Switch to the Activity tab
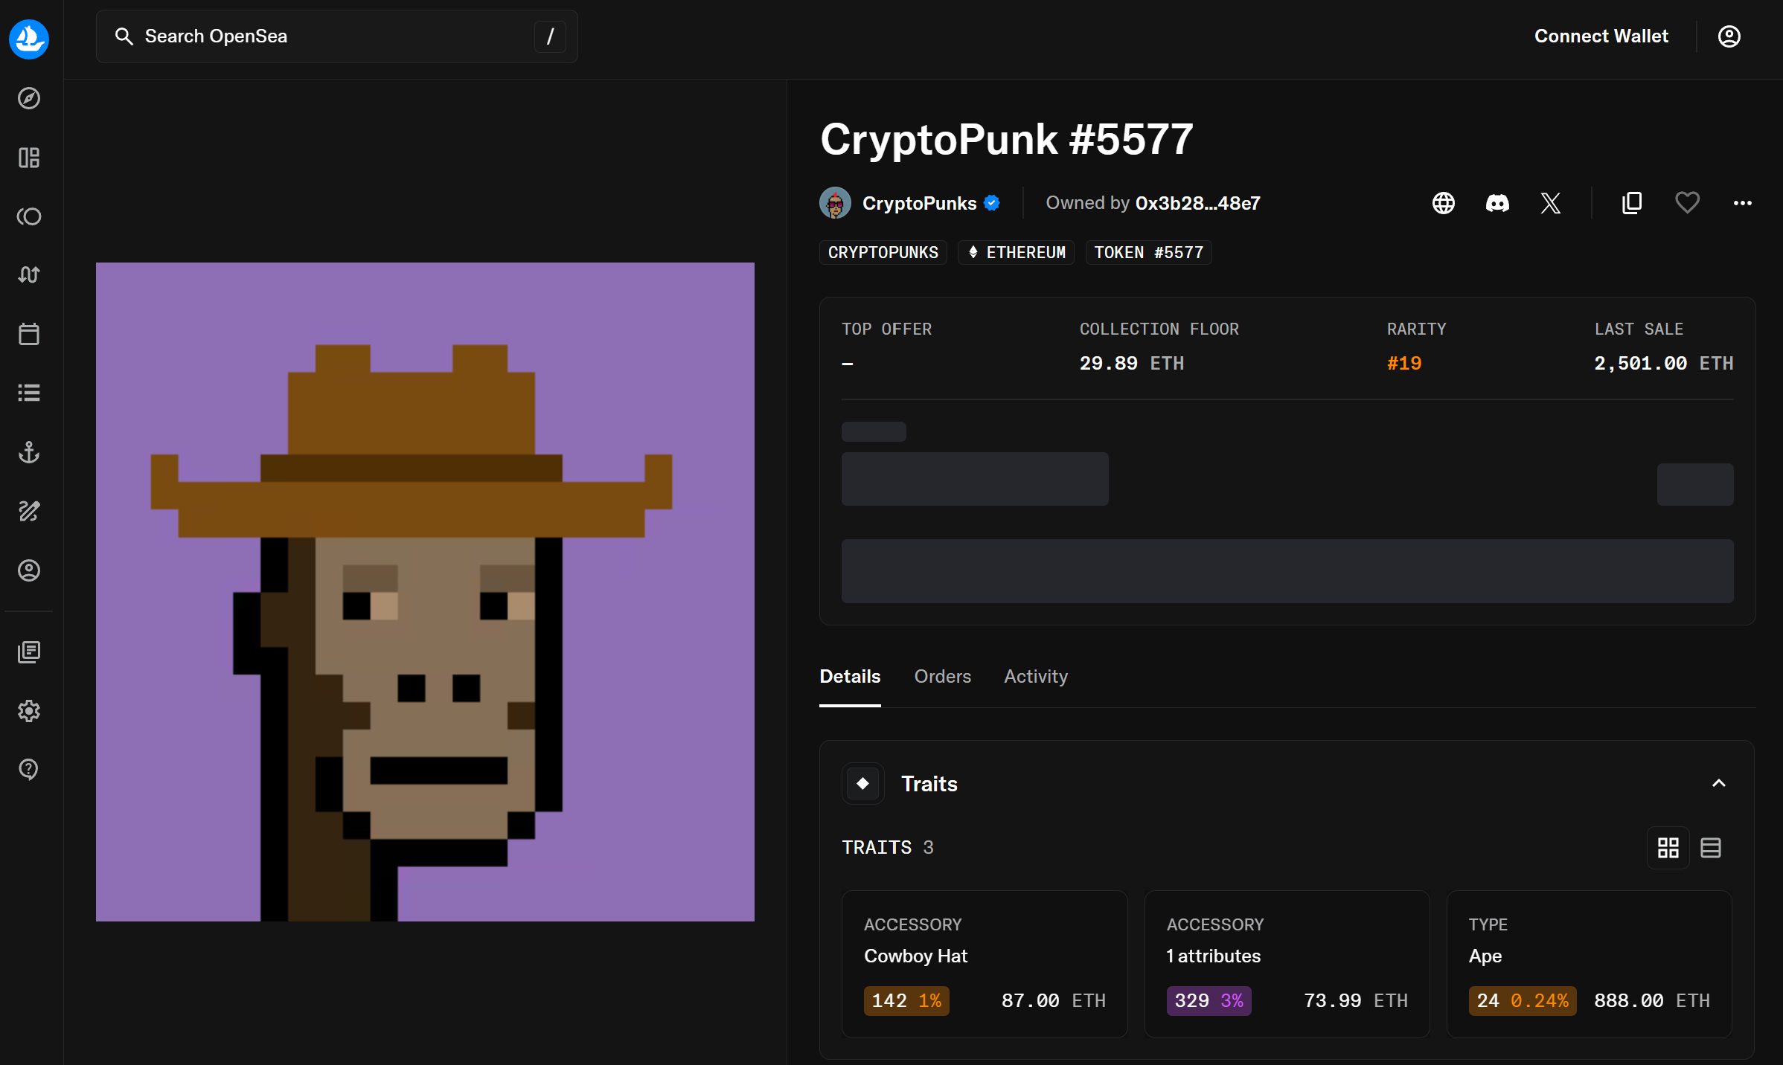This screenshot has height=1065, width=1783. pos(1035,677)
